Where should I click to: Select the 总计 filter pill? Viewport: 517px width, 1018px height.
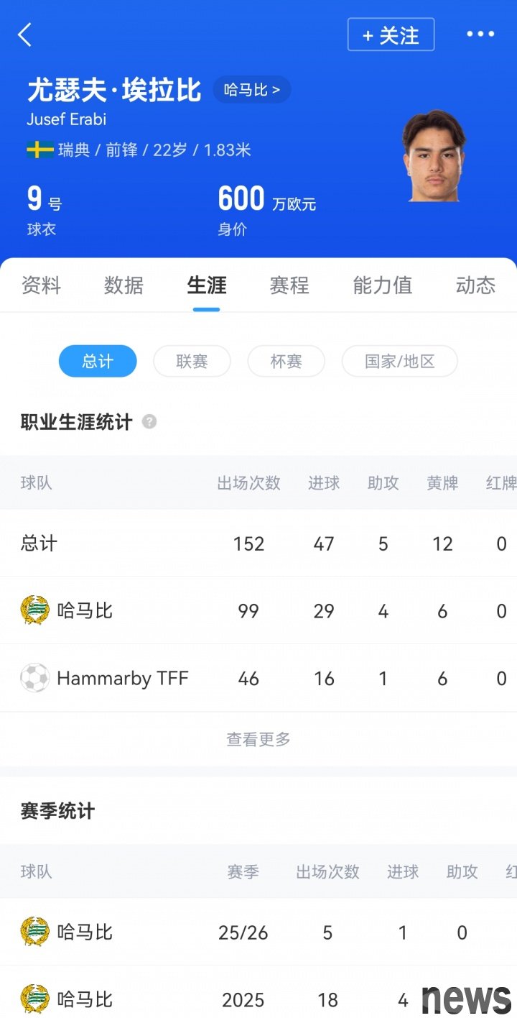click(98, 361)
